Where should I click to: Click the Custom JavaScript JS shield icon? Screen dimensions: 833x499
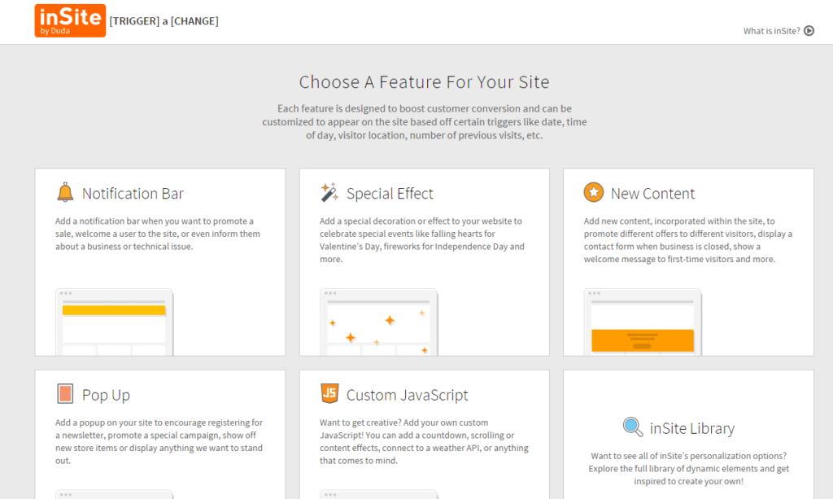pyautogui.click(x=329, y=394)
